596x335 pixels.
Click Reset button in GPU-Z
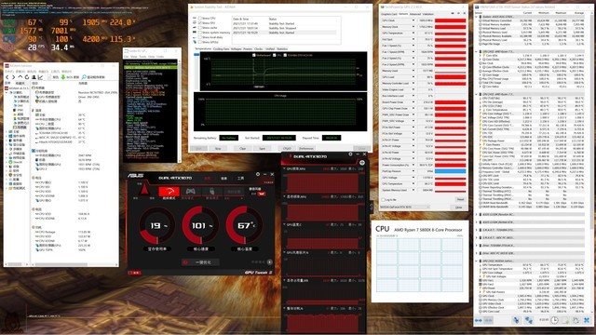point(460,199)
